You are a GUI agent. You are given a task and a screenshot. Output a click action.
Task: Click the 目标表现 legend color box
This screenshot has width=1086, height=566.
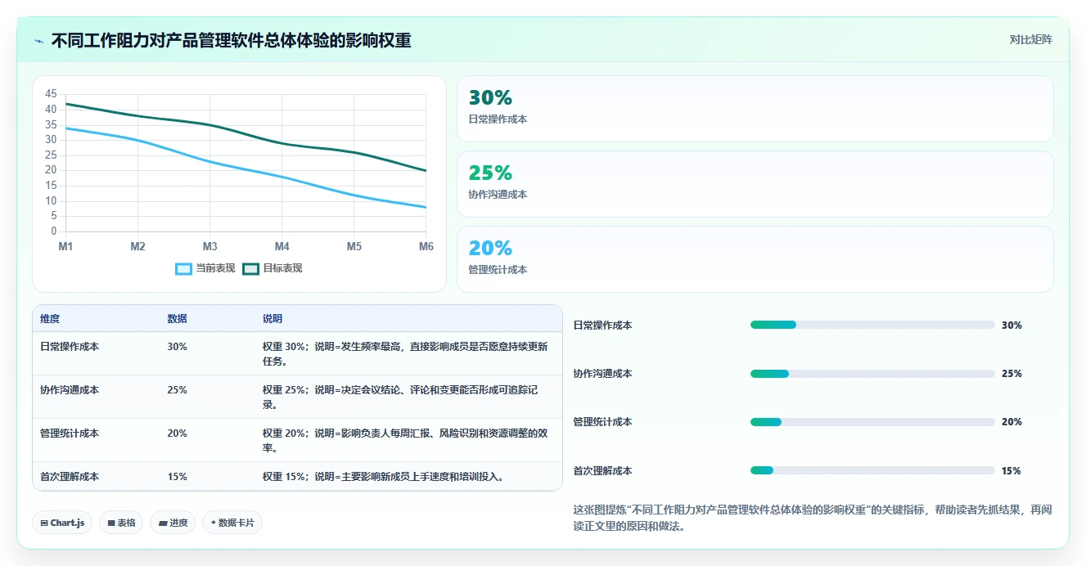(251, 269)
